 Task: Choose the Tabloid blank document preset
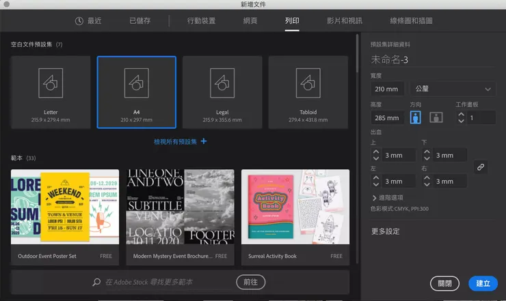(308, 93)
